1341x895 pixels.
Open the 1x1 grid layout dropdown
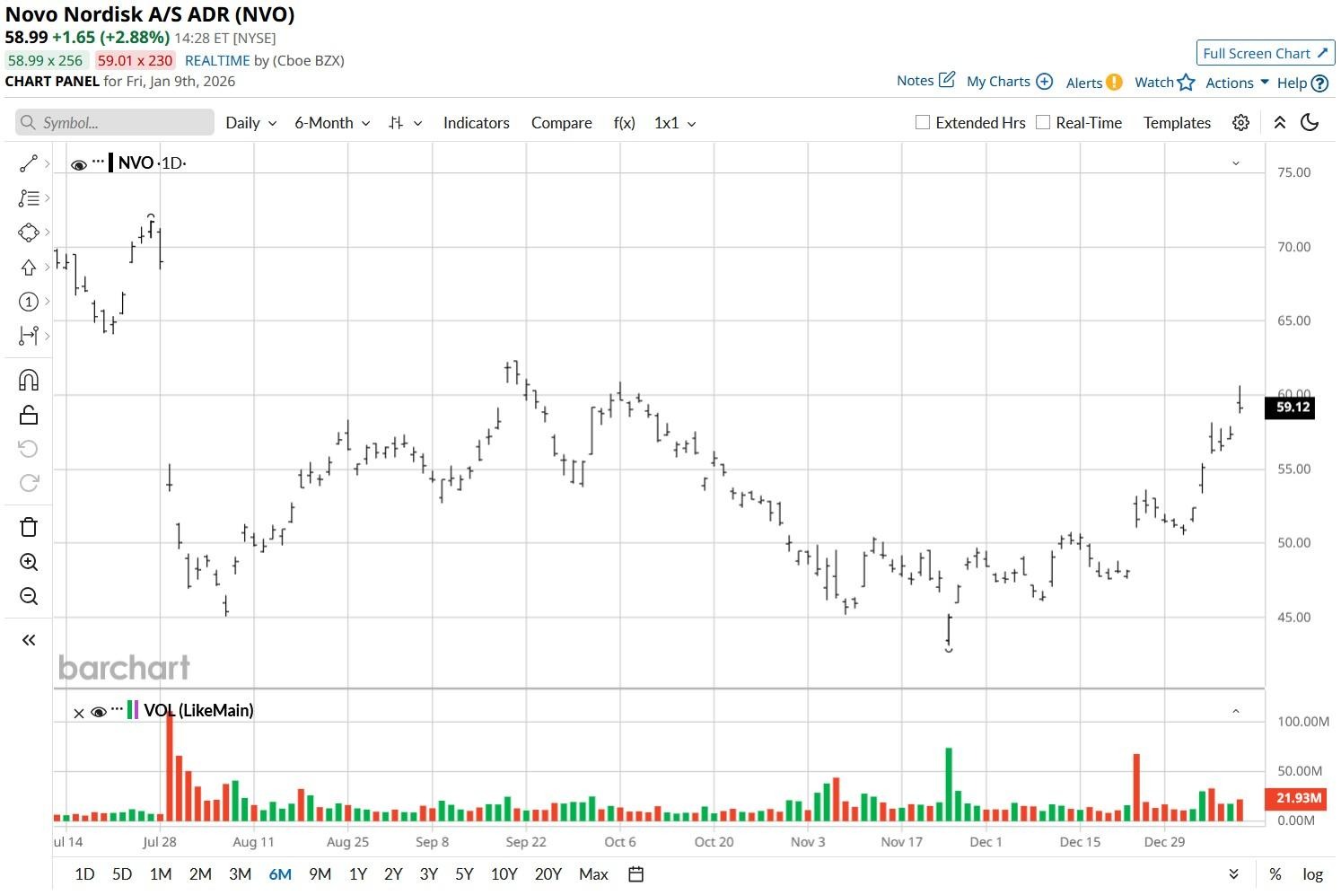tap(674, 123)
